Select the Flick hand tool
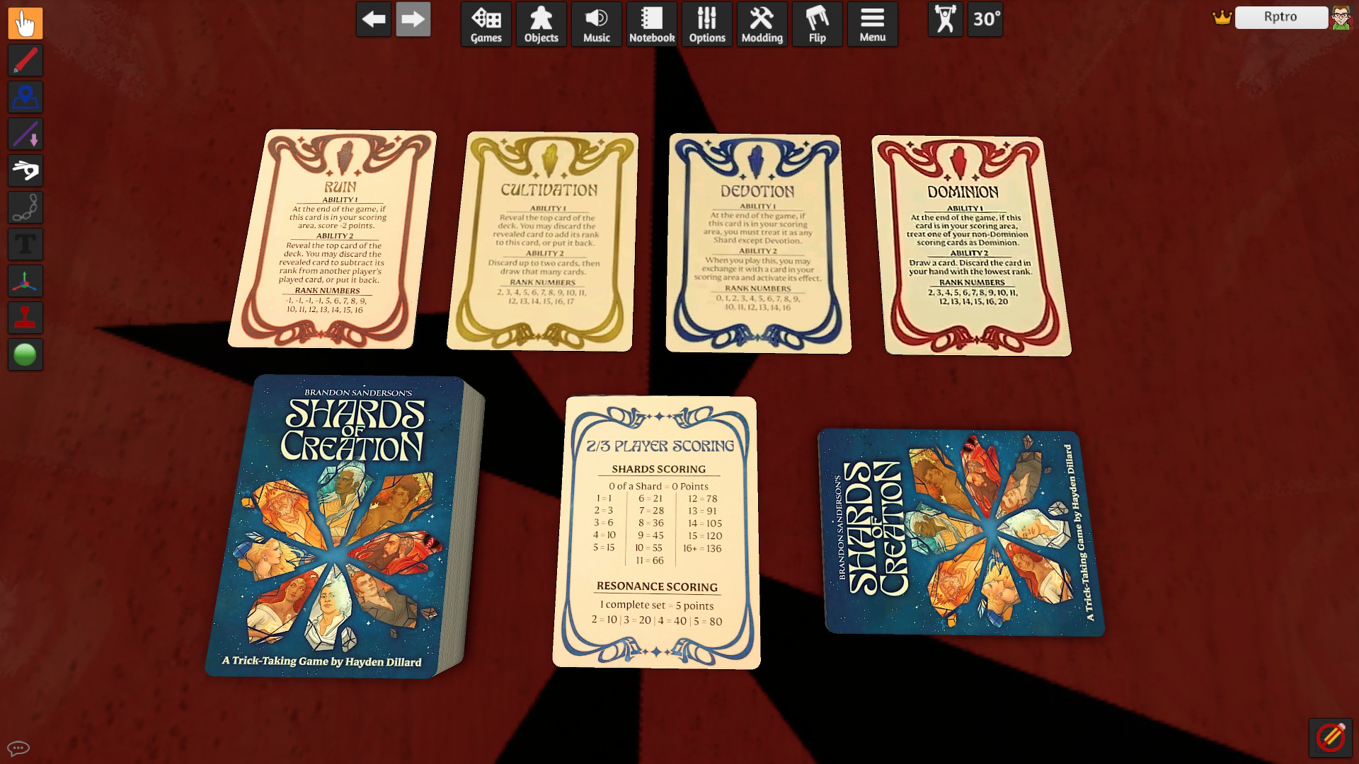Screen dimensions: 1359x764 (25, 170)
